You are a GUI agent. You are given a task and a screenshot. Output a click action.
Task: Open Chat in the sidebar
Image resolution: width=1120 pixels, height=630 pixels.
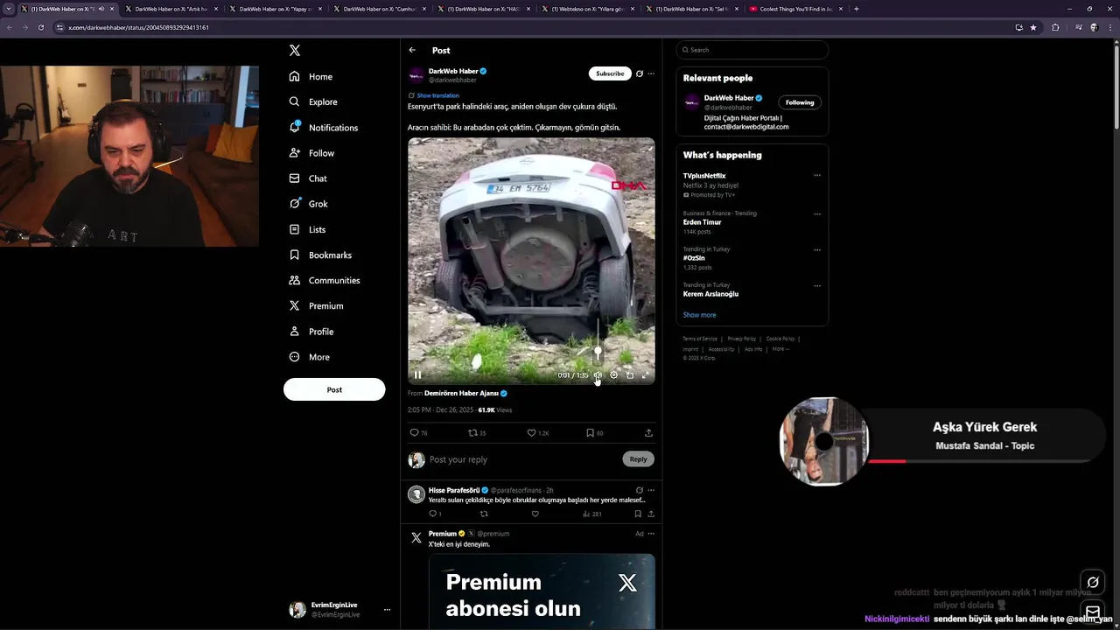(x=307, y=178)
